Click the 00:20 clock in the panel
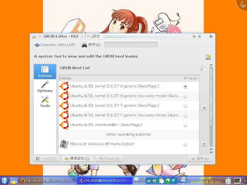The image size is (247, 185). pos(206,178)
